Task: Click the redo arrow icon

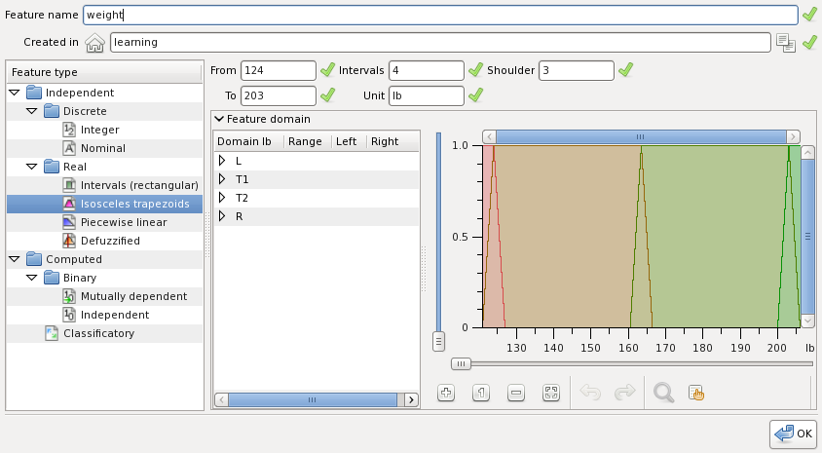Action: tap(625, 392)
